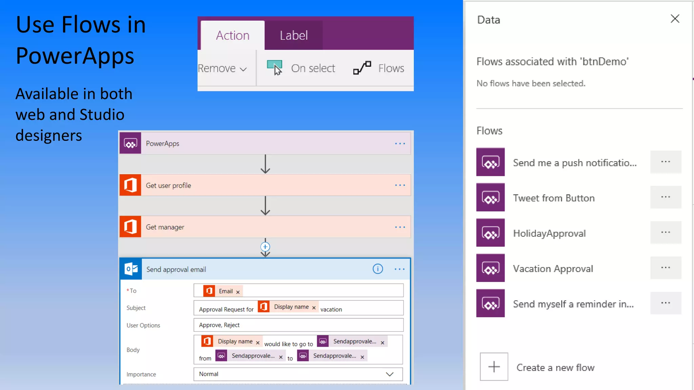Click the User Options field
Screen dimensions: 694x390
coord(299,325)
